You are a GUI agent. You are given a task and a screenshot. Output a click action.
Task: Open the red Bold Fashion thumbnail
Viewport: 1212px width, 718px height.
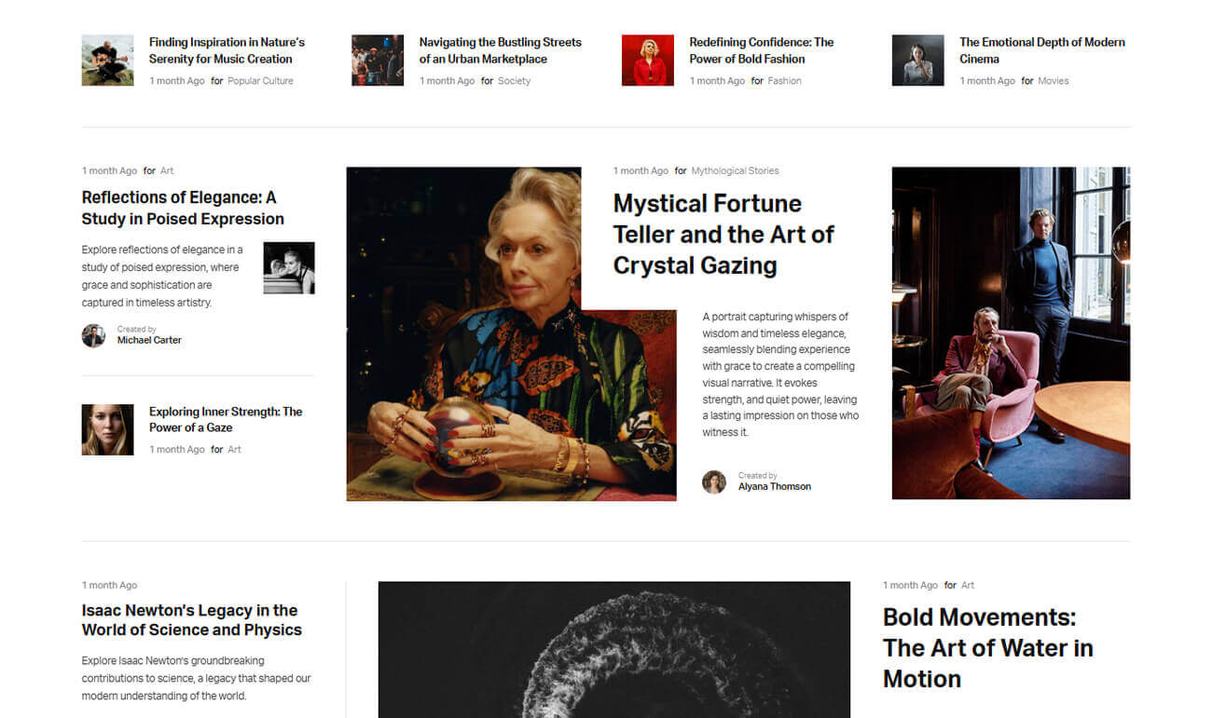[648, 61]
